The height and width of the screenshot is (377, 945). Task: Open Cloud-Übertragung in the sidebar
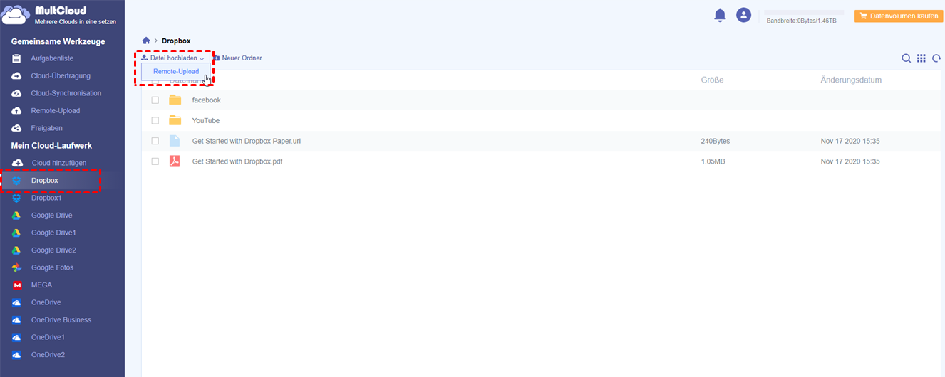61,76
